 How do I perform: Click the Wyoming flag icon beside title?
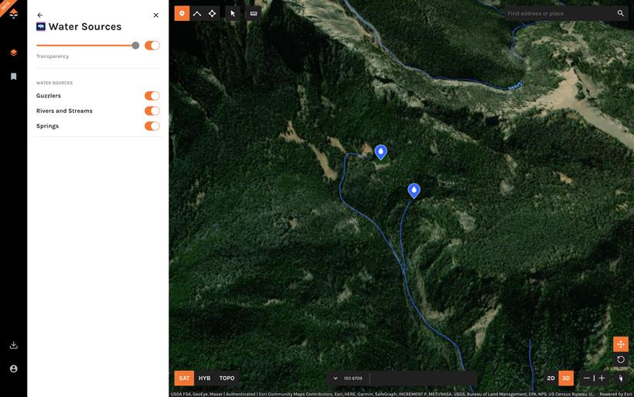[x=41, y=27]
